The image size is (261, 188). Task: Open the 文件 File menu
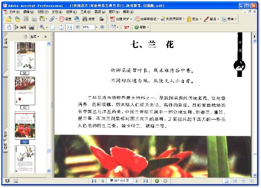[14, 12]
